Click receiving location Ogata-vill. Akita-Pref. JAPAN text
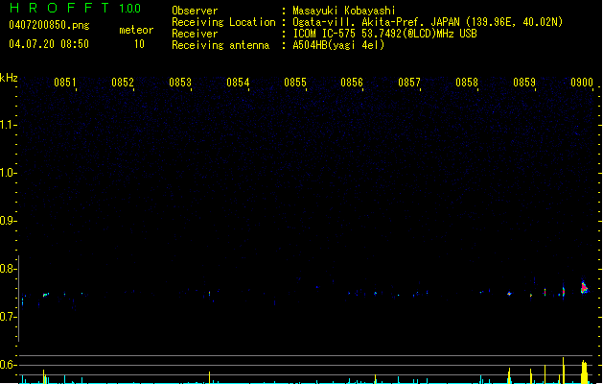The height and width of the screenshot is (384, 603). (428, 22)
